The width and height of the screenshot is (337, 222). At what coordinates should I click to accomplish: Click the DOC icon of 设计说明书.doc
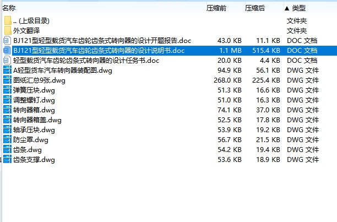[x=7, y=51]
